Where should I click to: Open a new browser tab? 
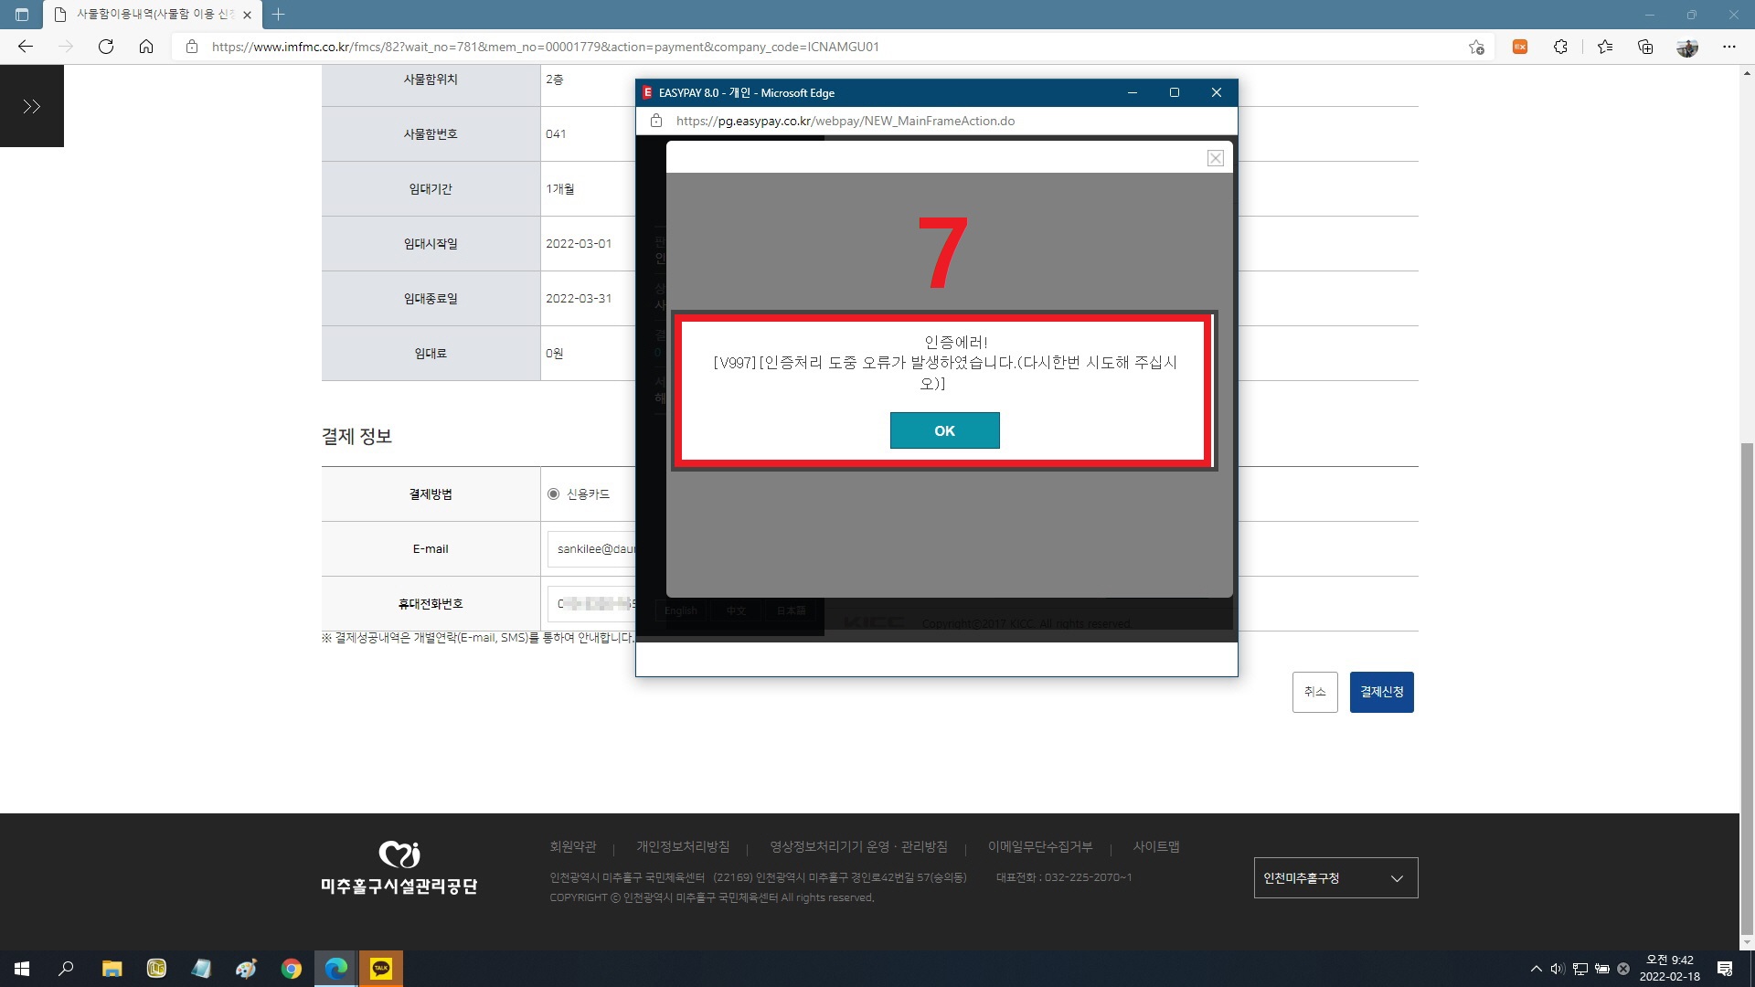tap(279, 15)
